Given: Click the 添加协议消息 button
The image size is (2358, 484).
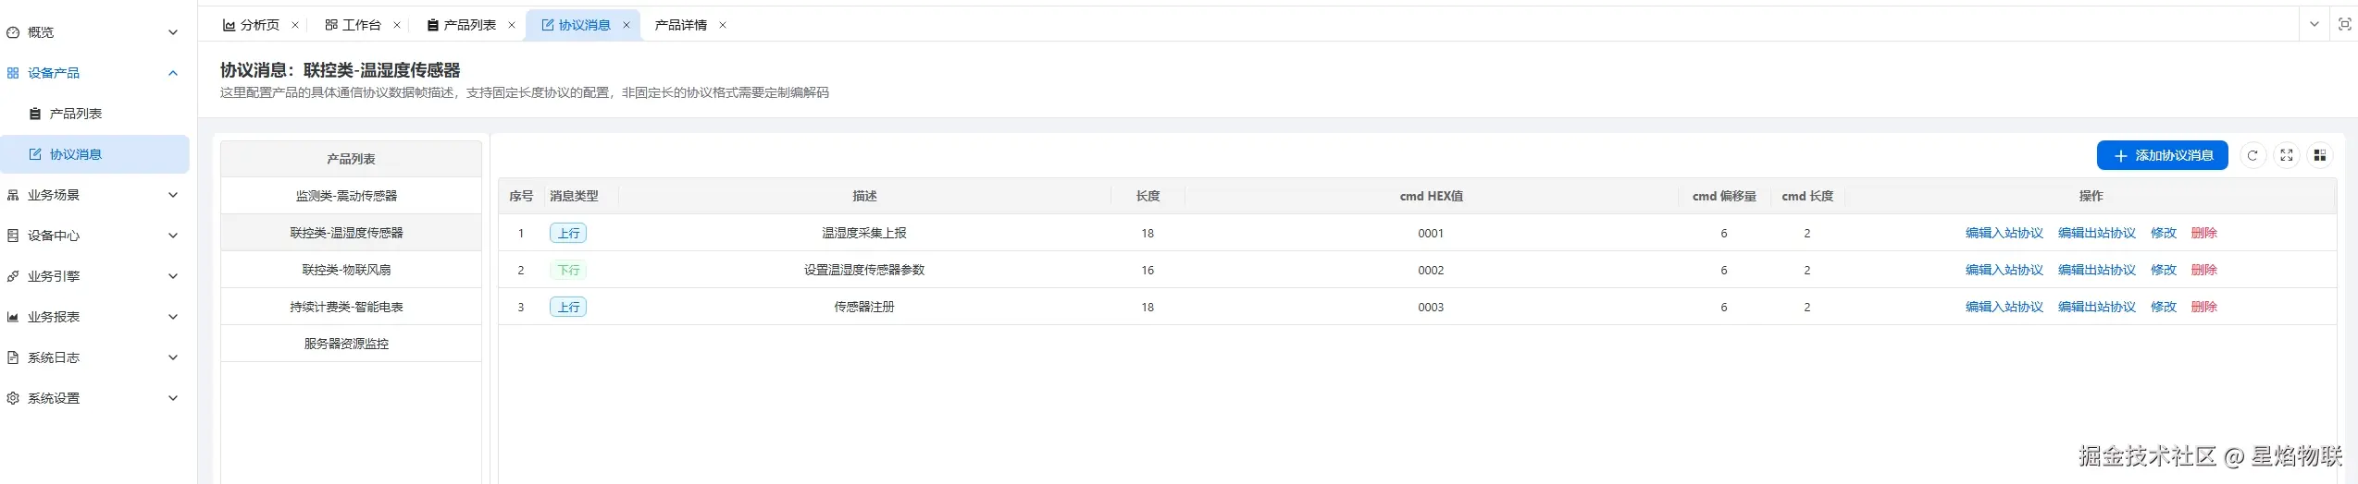Looking at the screenshot, I should (2162, 155).
